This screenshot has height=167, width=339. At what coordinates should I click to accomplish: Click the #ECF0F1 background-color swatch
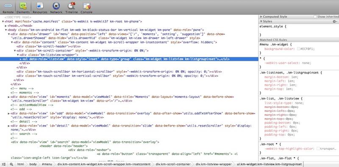pyautogui.click(x=299, y=49)
